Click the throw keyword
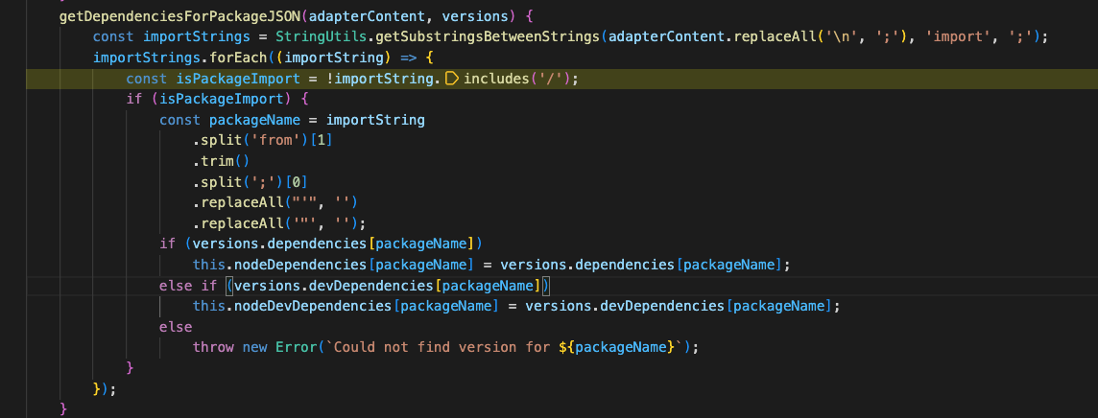 tap(214, 347)
